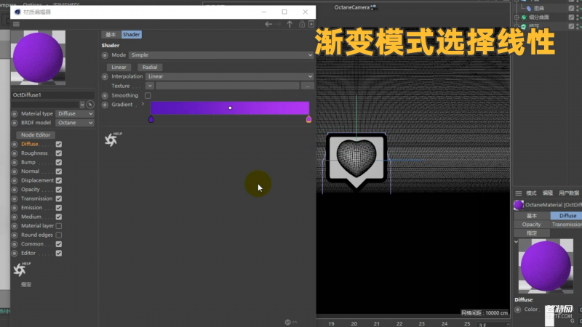Click the purple gradient bar
Screen dimensions: 582x327
click(230, 108)
